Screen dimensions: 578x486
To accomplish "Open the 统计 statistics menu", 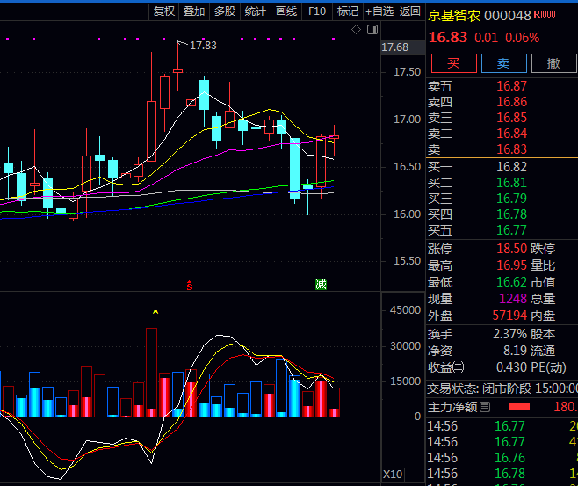I will pos(255,11).
